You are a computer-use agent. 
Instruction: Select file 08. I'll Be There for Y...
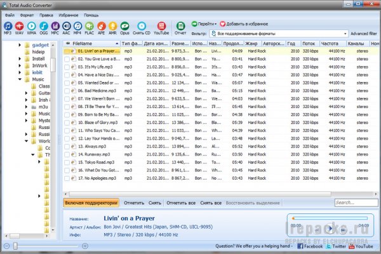pos(98,107)
